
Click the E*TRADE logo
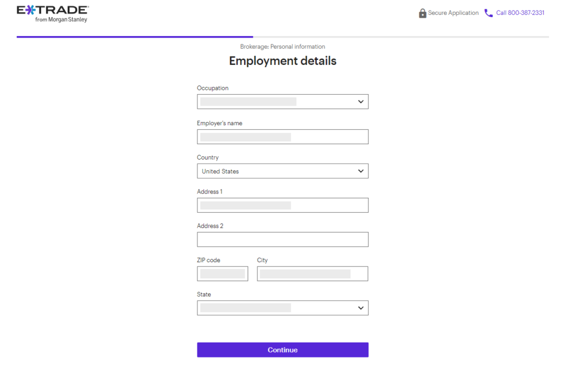pos(53,14)
